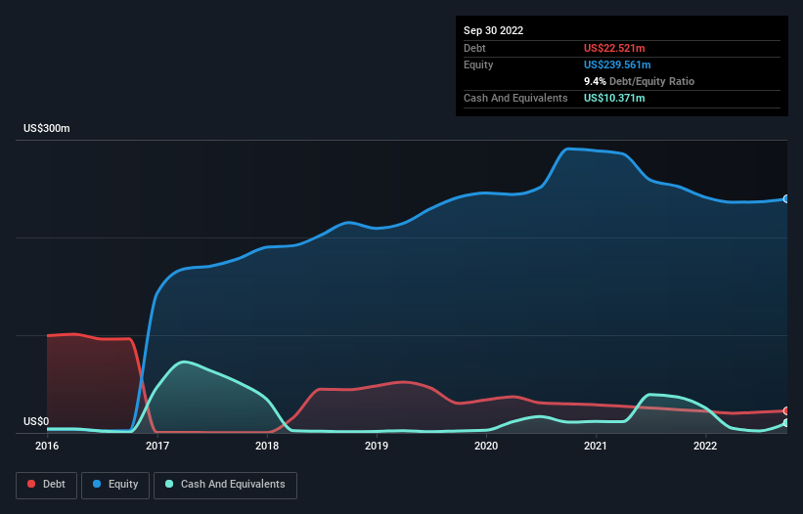The width and height of the screenshot is (803, 514).
Task: Click the 2016 x-axis label
Action: (x=47, y=446)
